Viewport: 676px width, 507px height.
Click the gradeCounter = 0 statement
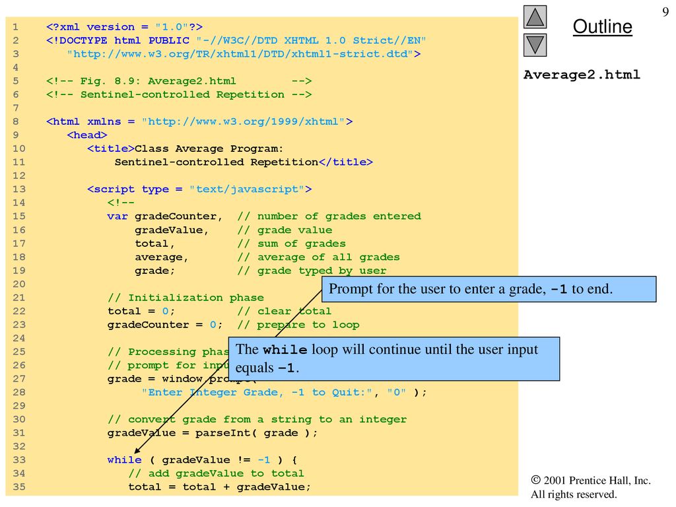(x=164, y=325)
